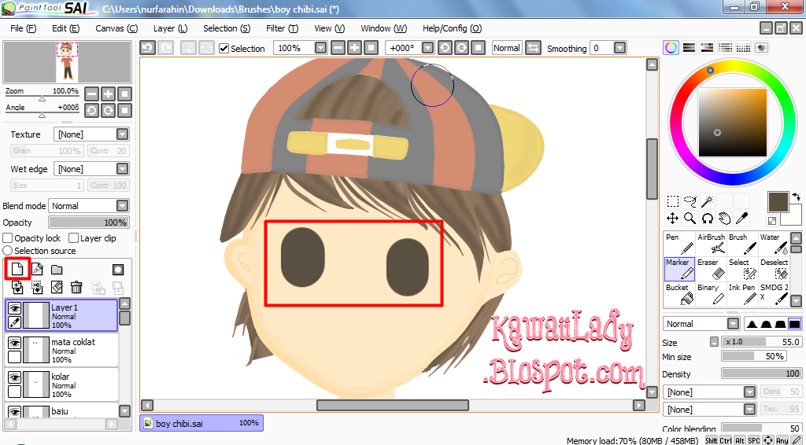806x445 pixels.
Task: Select the Lasso tool
Action: pos(690,200)
